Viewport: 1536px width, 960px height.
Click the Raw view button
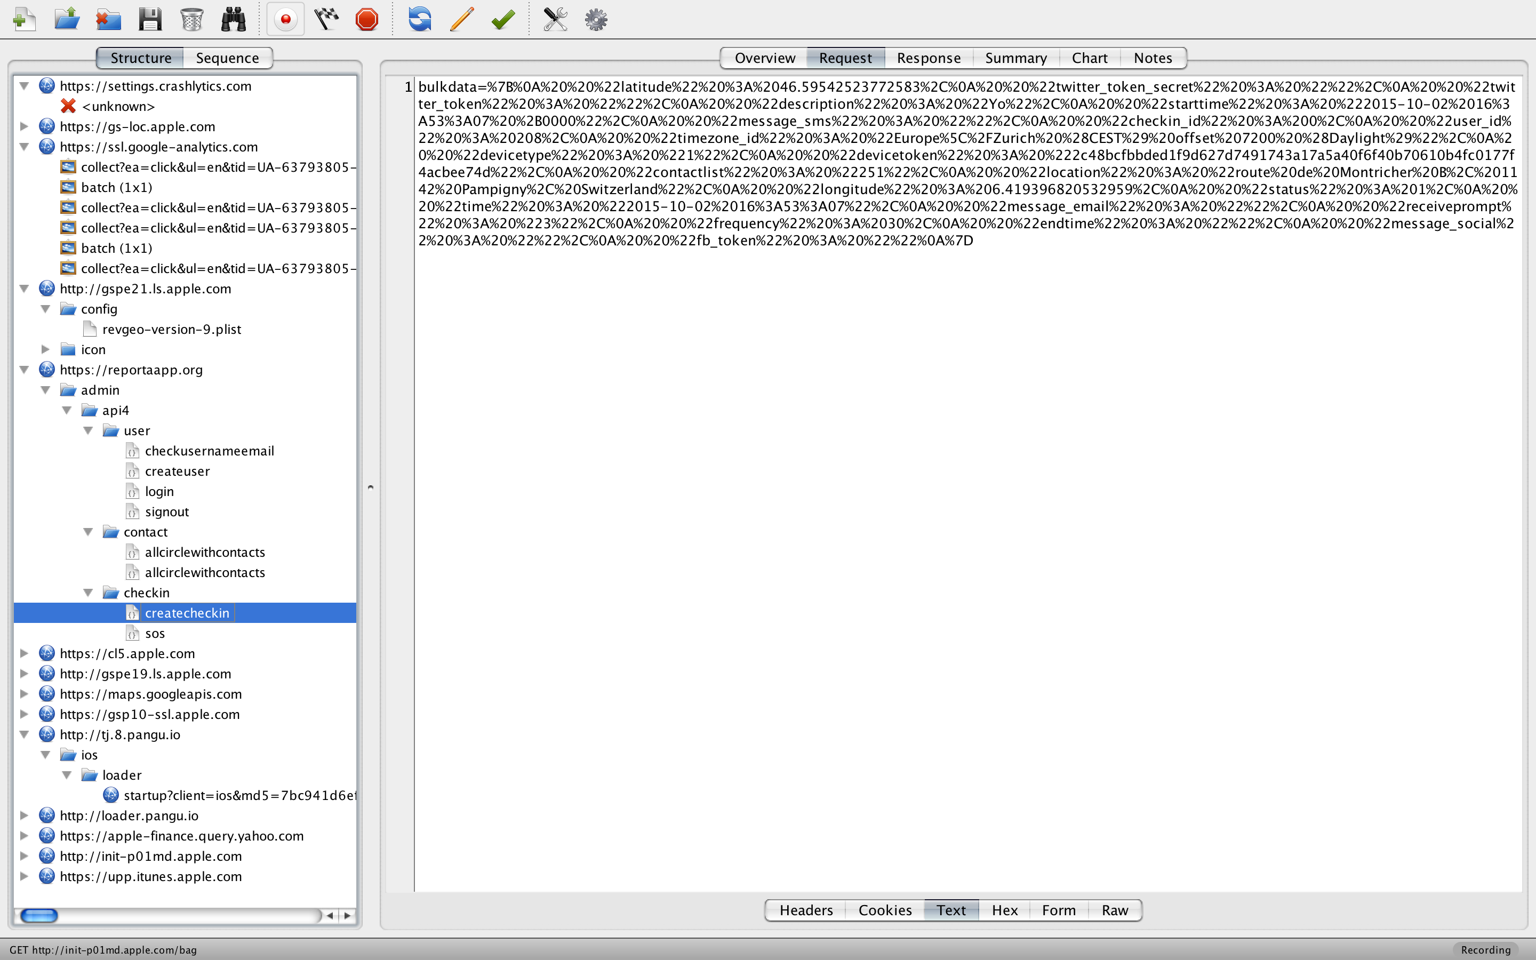tap(1115, 910)
